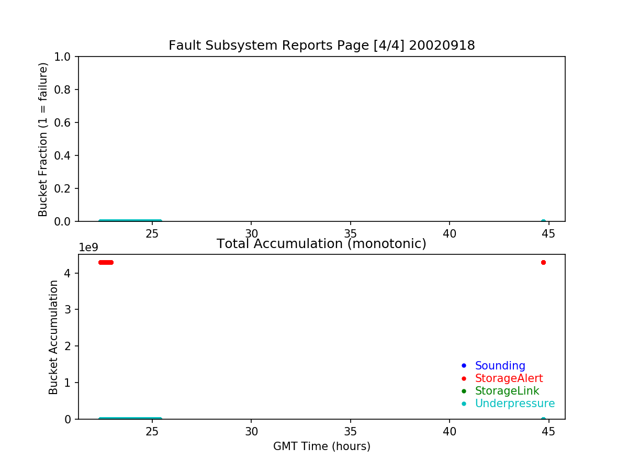628x471 pixels.
Task: Click the 0.6 tick on Bucket Fraction axis
Action: pos(65,122)
